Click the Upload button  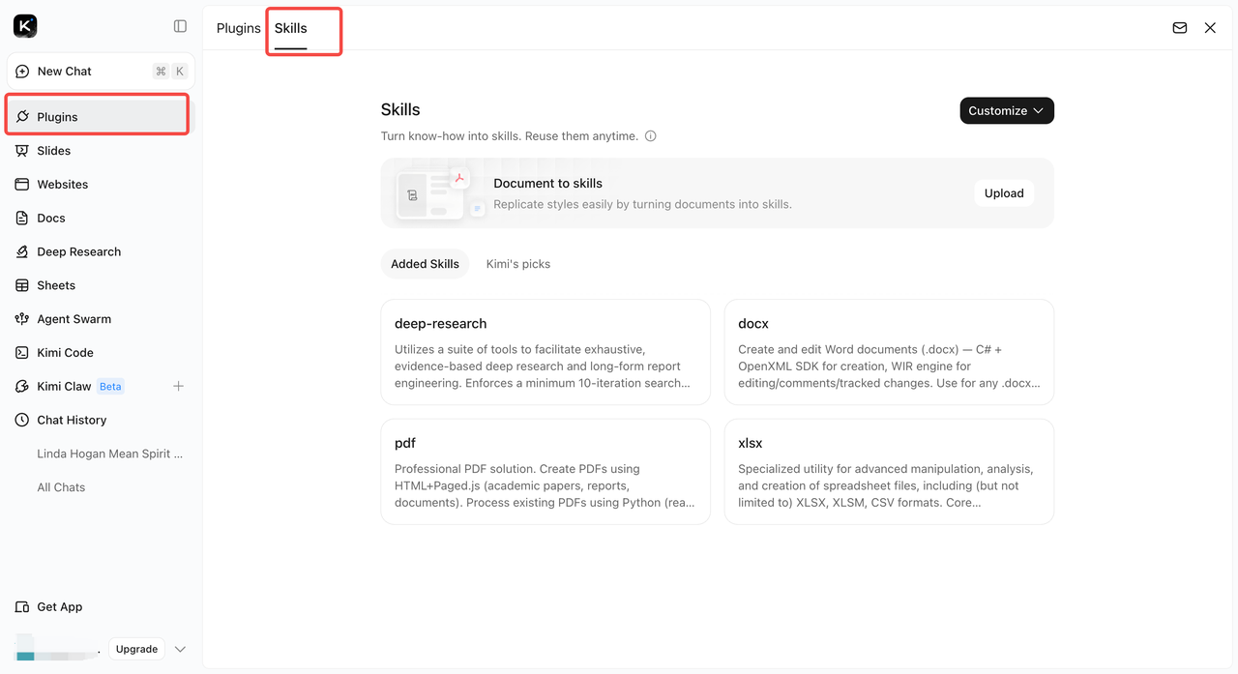(x=1004, y=193)
